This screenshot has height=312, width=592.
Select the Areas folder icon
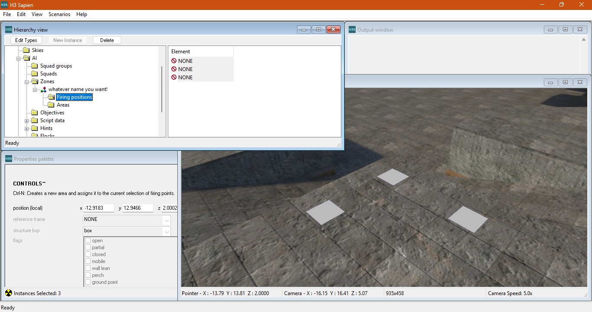coord(51,105)
